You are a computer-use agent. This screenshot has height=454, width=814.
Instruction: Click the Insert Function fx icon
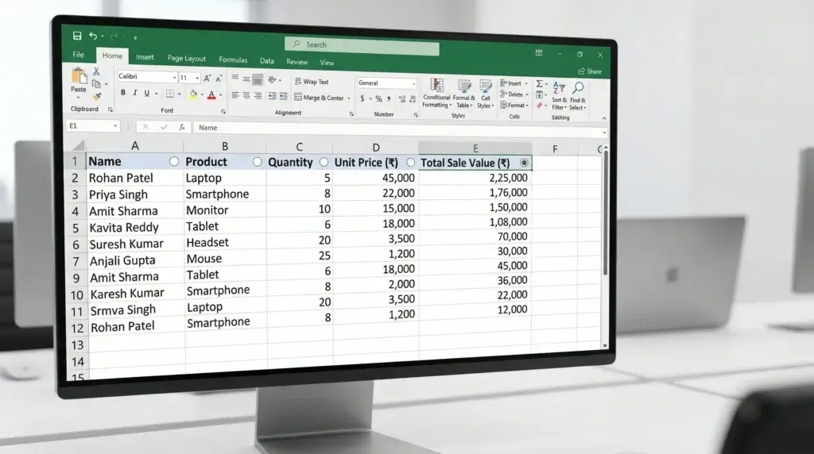point(182,127)
